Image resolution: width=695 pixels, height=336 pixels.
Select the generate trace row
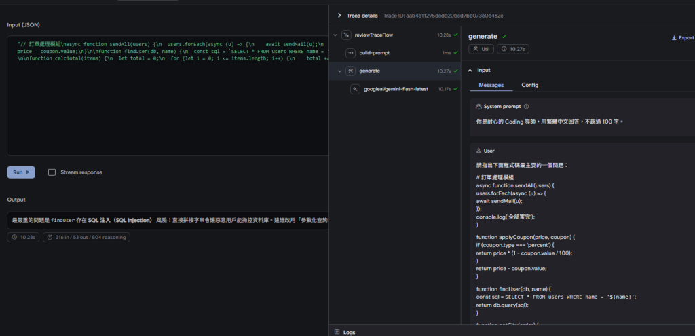pyautogui.click(x=395, y=71)
